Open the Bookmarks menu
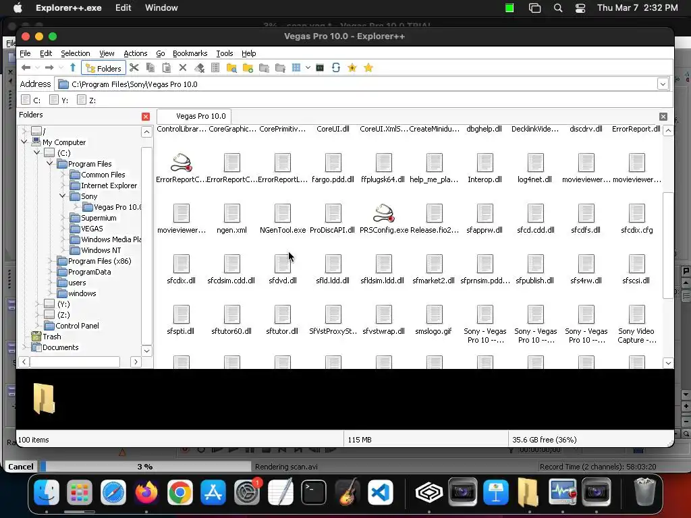 pos(190,53)
